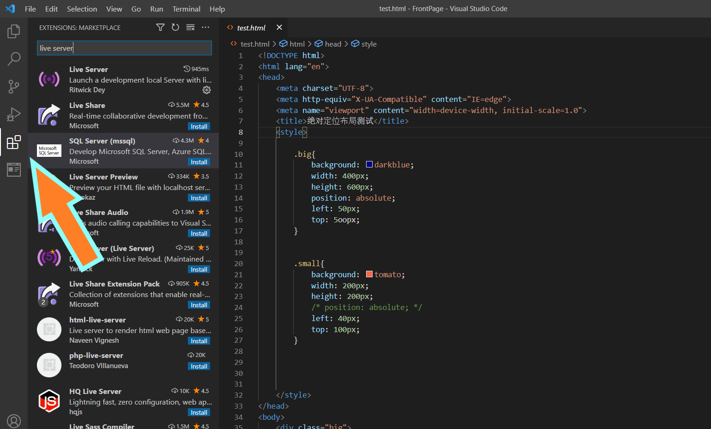Open the Help menu
Screen dimensions: 711x429
click(217, 9)
